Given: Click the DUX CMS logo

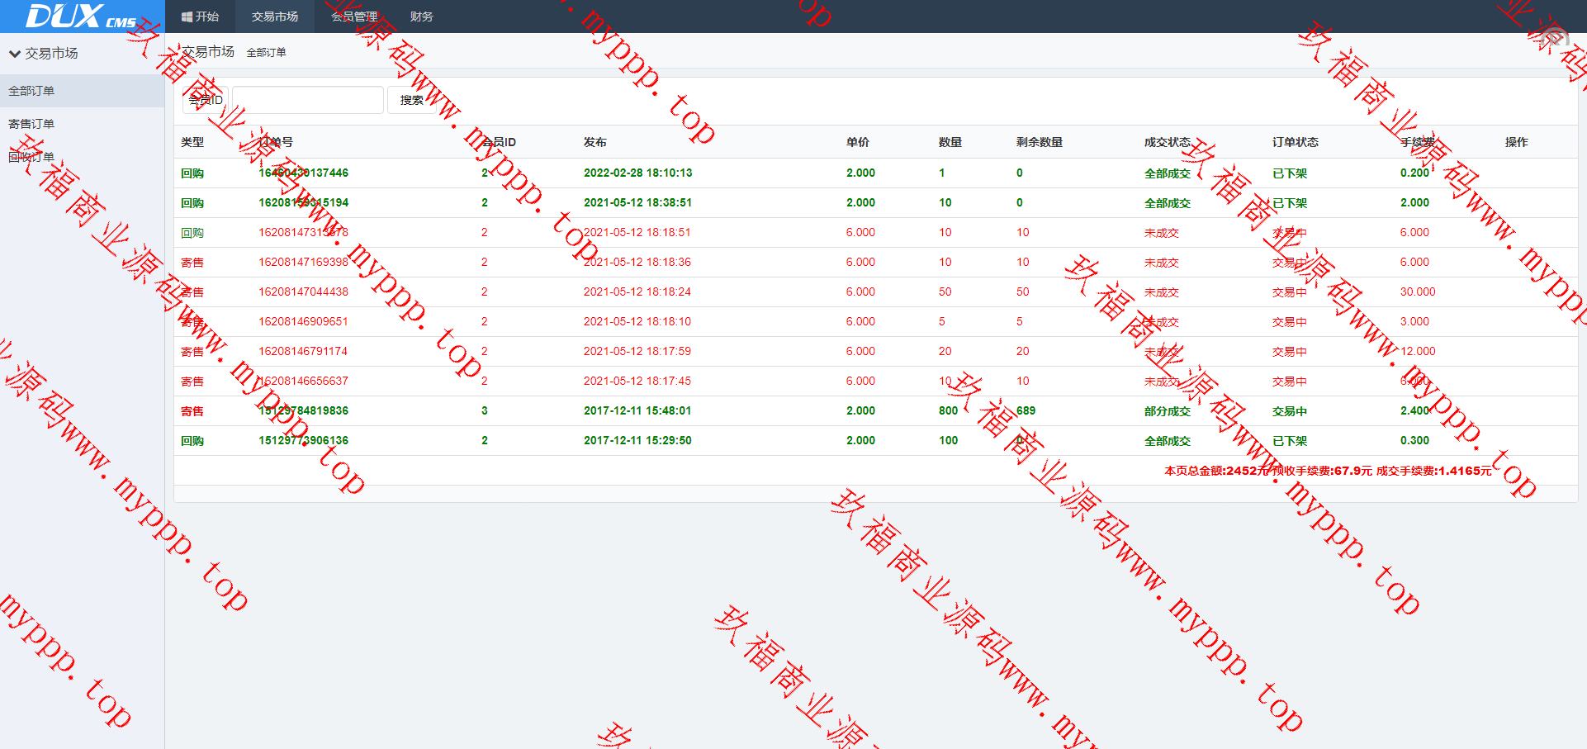Looking at the screenshot, I should click(81, 17).
